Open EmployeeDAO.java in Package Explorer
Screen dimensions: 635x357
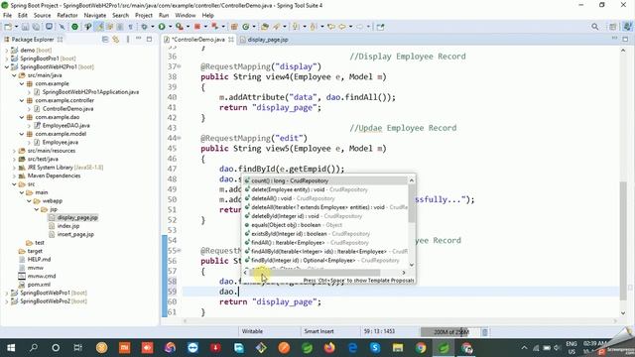(x=66, y=126)
